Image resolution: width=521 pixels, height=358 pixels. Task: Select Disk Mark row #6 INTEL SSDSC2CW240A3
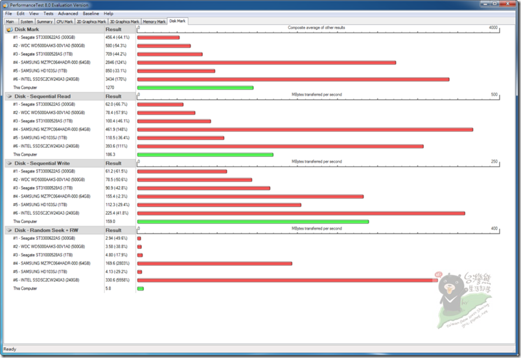pos(46,79)
